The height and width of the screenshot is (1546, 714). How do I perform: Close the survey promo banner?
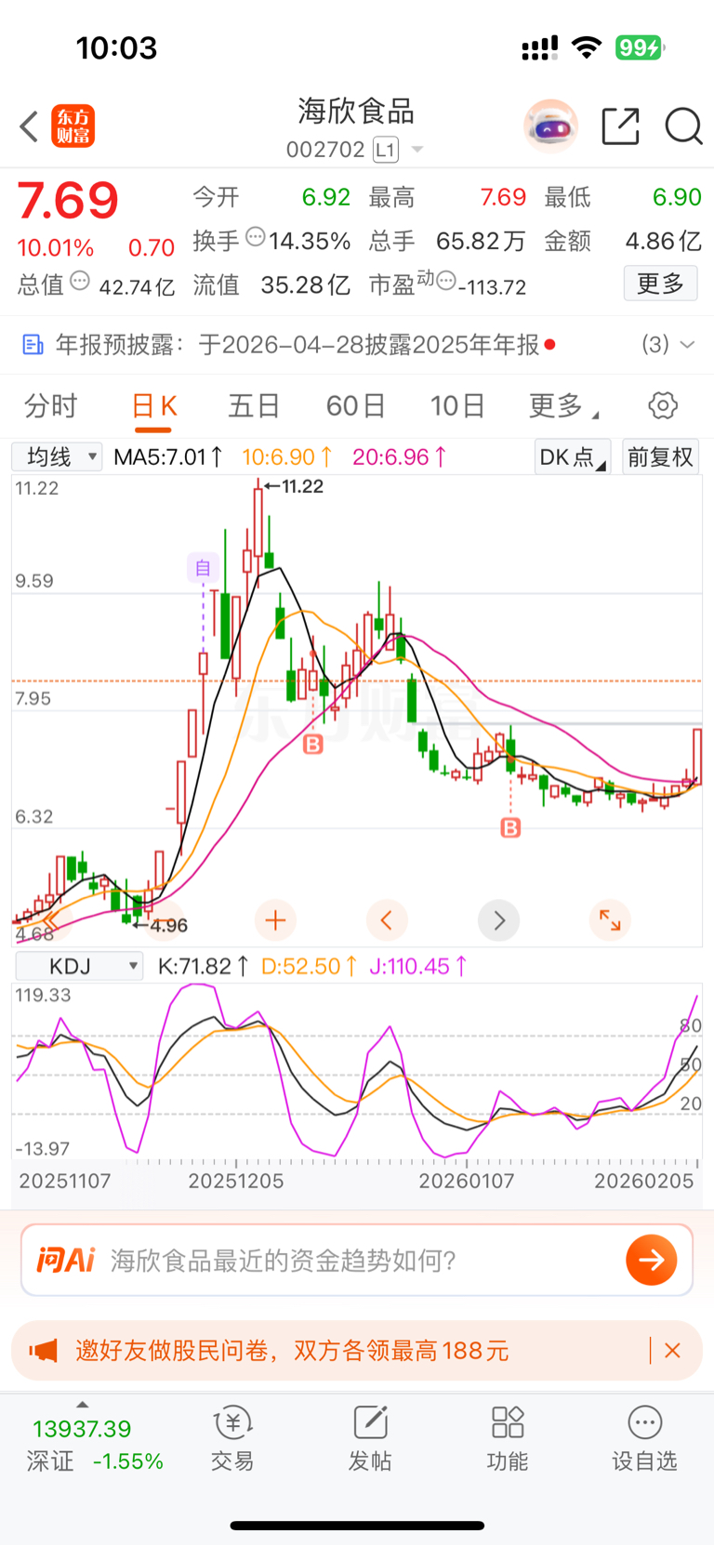point(673,1350)
